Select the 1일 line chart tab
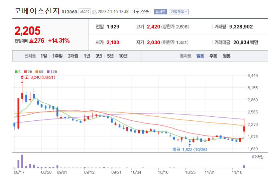The width and height of the screenshot is (268, 178). click(43, 56)
